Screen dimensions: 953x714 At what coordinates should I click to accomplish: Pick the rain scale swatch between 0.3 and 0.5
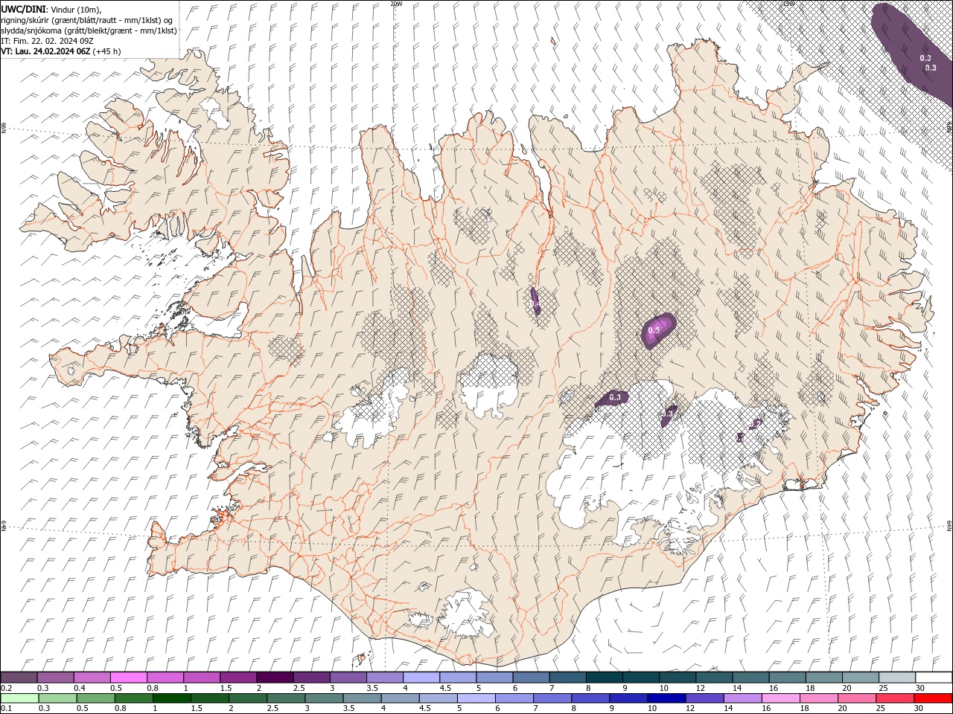[x=58, y=698]
